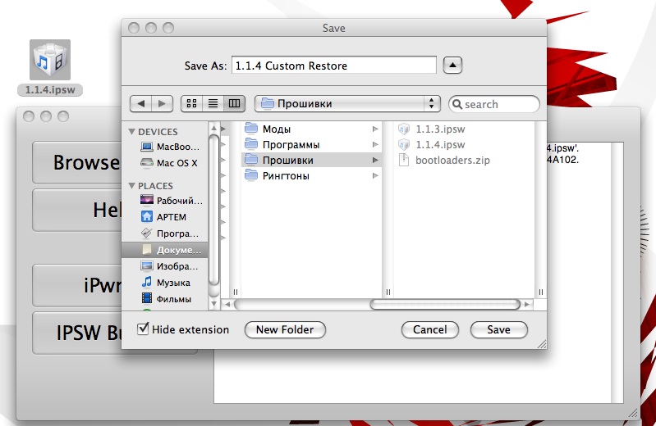Switch to icon view
656x426 pixels.
191,103
